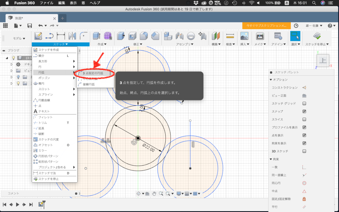339x212 pixels.
Task: Toggle the Show Constraints checkbox
Action: [x=304, y=143]
